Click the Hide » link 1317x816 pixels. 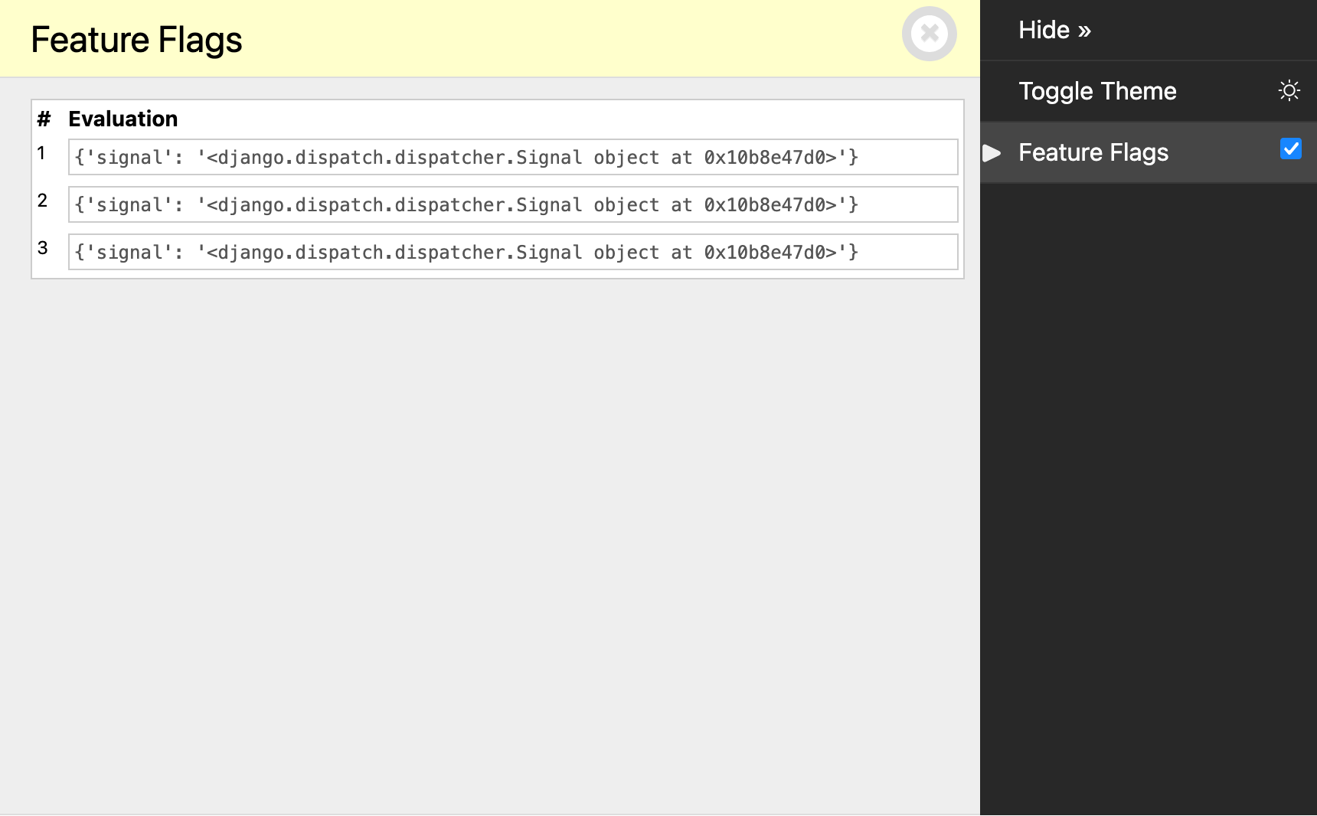click(1054, 29)
